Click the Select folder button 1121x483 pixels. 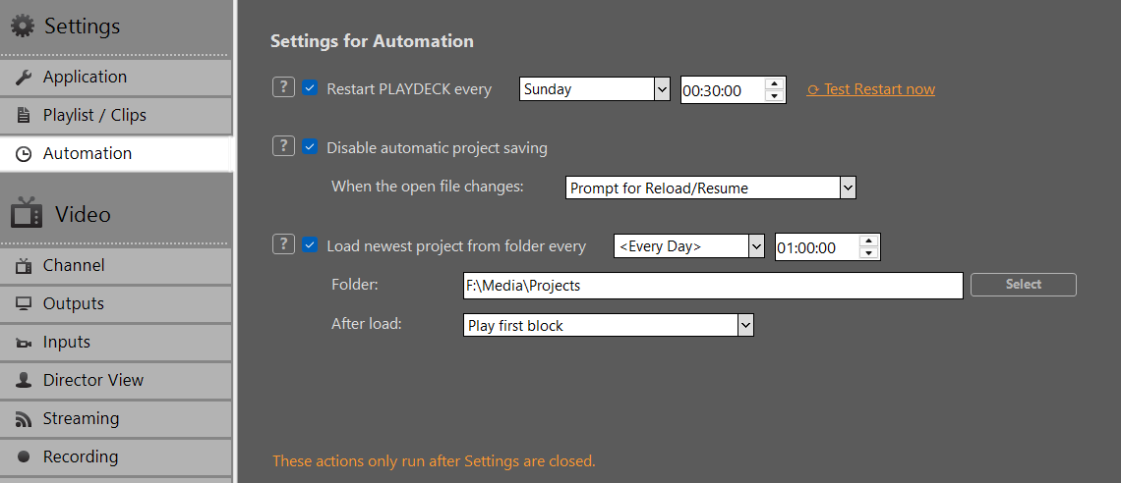[1023, 284]
